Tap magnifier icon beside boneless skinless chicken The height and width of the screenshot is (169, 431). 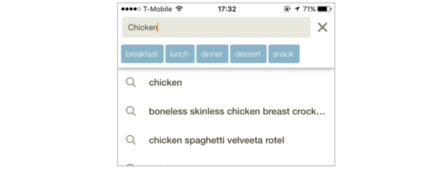[131, 111]
